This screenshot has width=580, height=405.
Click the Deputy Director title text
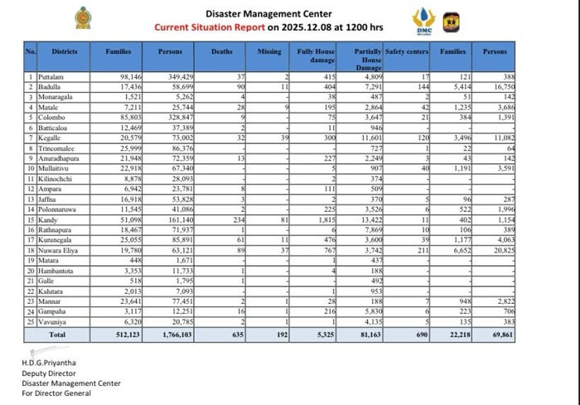(48, 372)
